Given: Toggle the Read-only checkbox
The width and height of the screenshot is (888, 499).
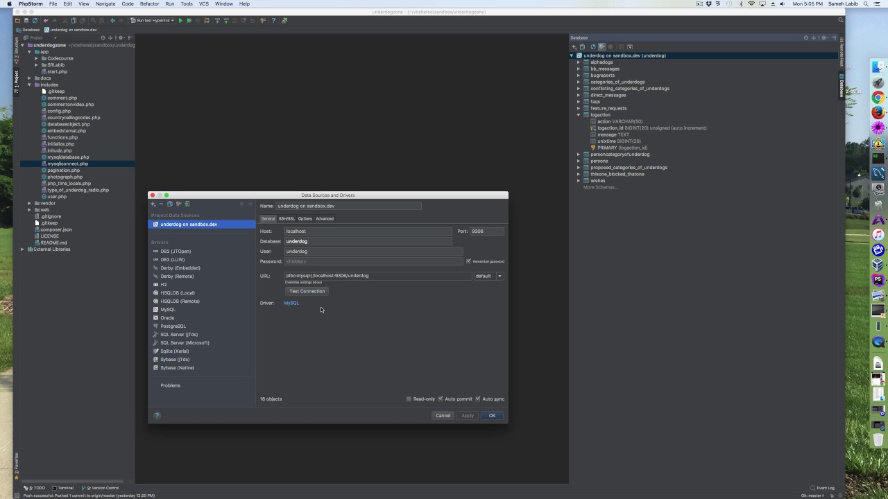Looking at the screenshot, I should [409, 399].
